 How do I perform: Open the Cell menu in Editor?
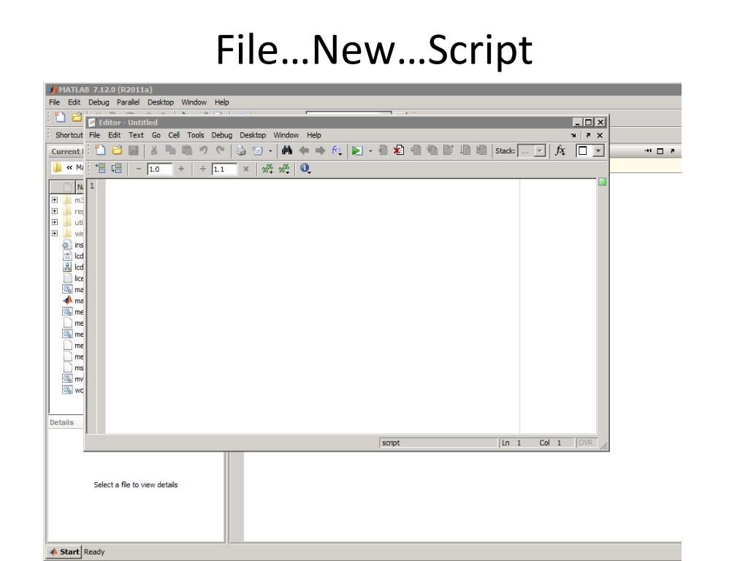tap(174, 135)
